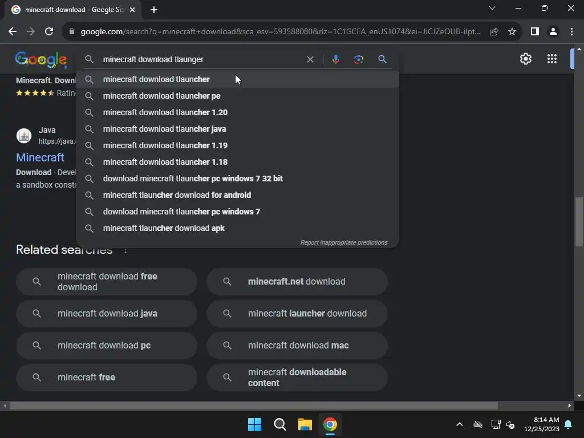
Task: Open the Chrome three-dot menu
Action: pos(571,32)
